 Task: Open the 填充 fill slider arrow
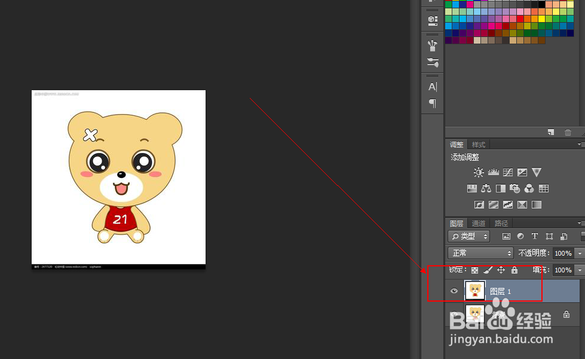pyautogui.click(x=580, y=269)
